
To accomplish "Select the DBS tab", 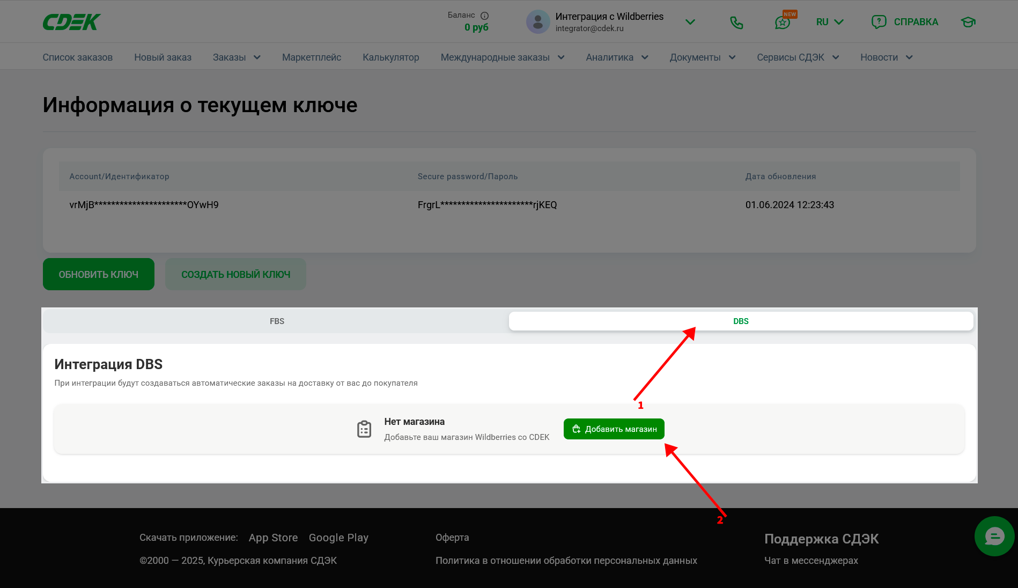I will (741, 321).
